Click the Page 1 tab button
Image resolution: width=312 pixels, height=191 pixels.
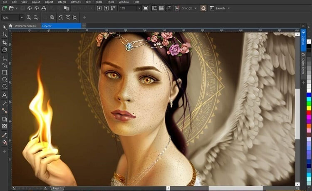(x=57, y=188)
